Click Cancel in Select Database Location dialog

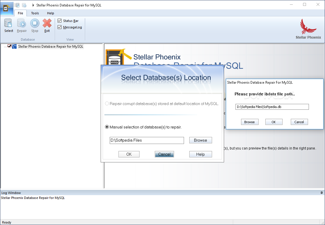pyautogui.click(x=164, y=154)
